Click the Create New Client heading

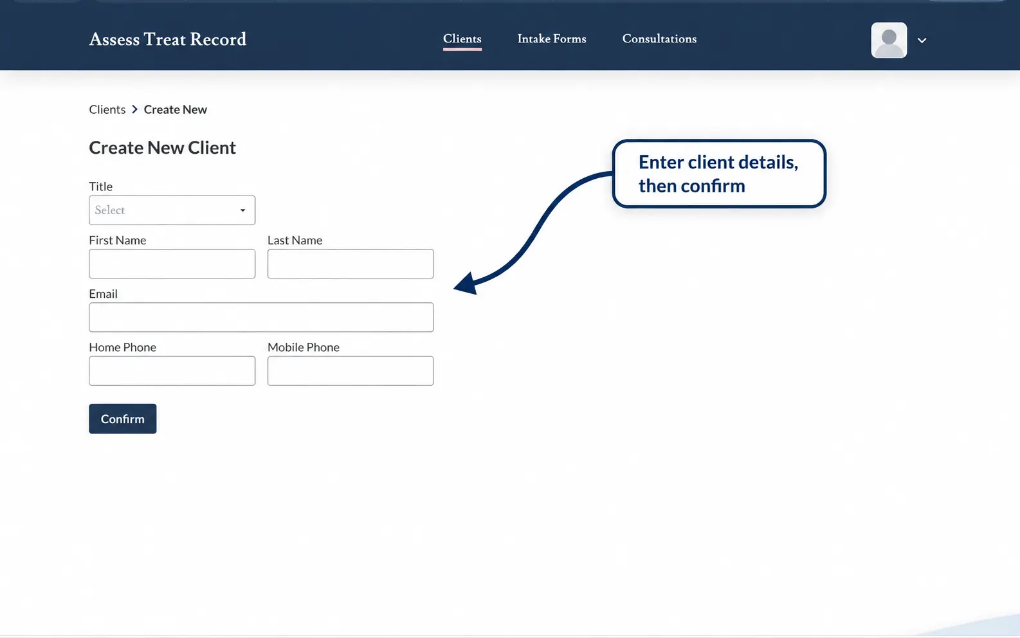(163, 148)
